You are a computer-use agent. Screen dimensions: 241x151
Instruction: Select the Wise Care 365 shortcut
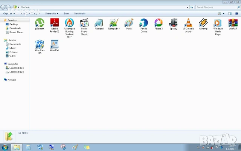(x=40, y=47)
